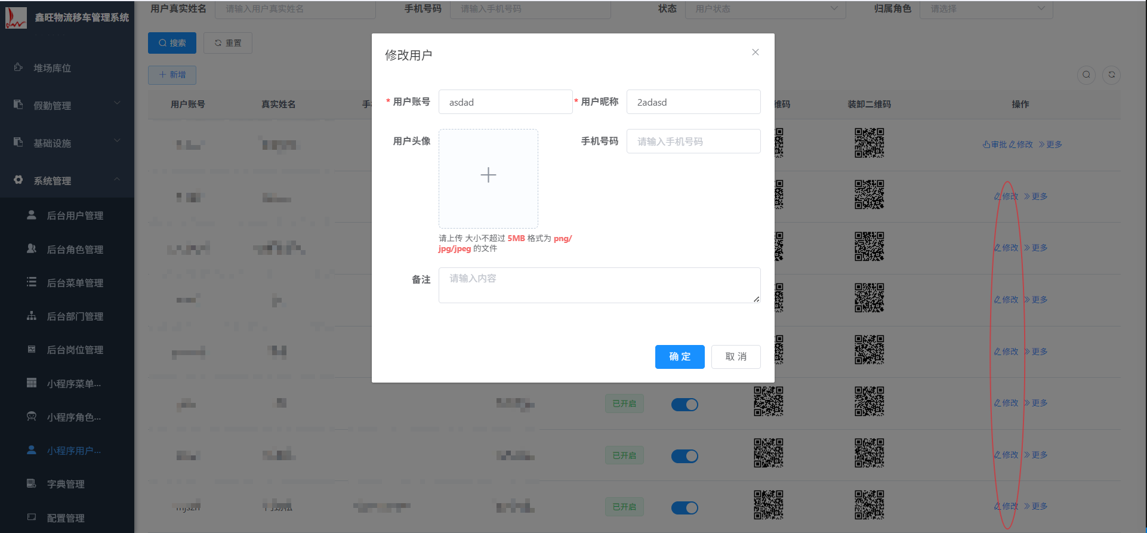Open 更多 in third table row
Image resolution: width=1147 pixels, height=533 pixels.
(1036, 248)
